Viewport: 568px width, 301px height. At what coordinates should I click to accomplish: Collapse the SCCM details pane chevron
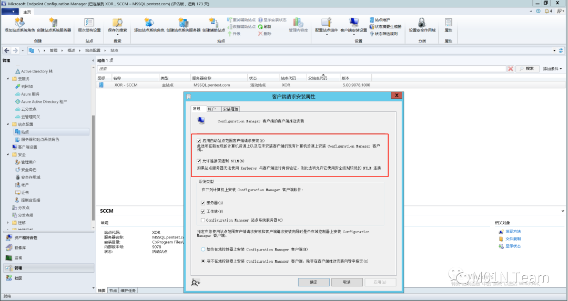(x=563, y=211)
